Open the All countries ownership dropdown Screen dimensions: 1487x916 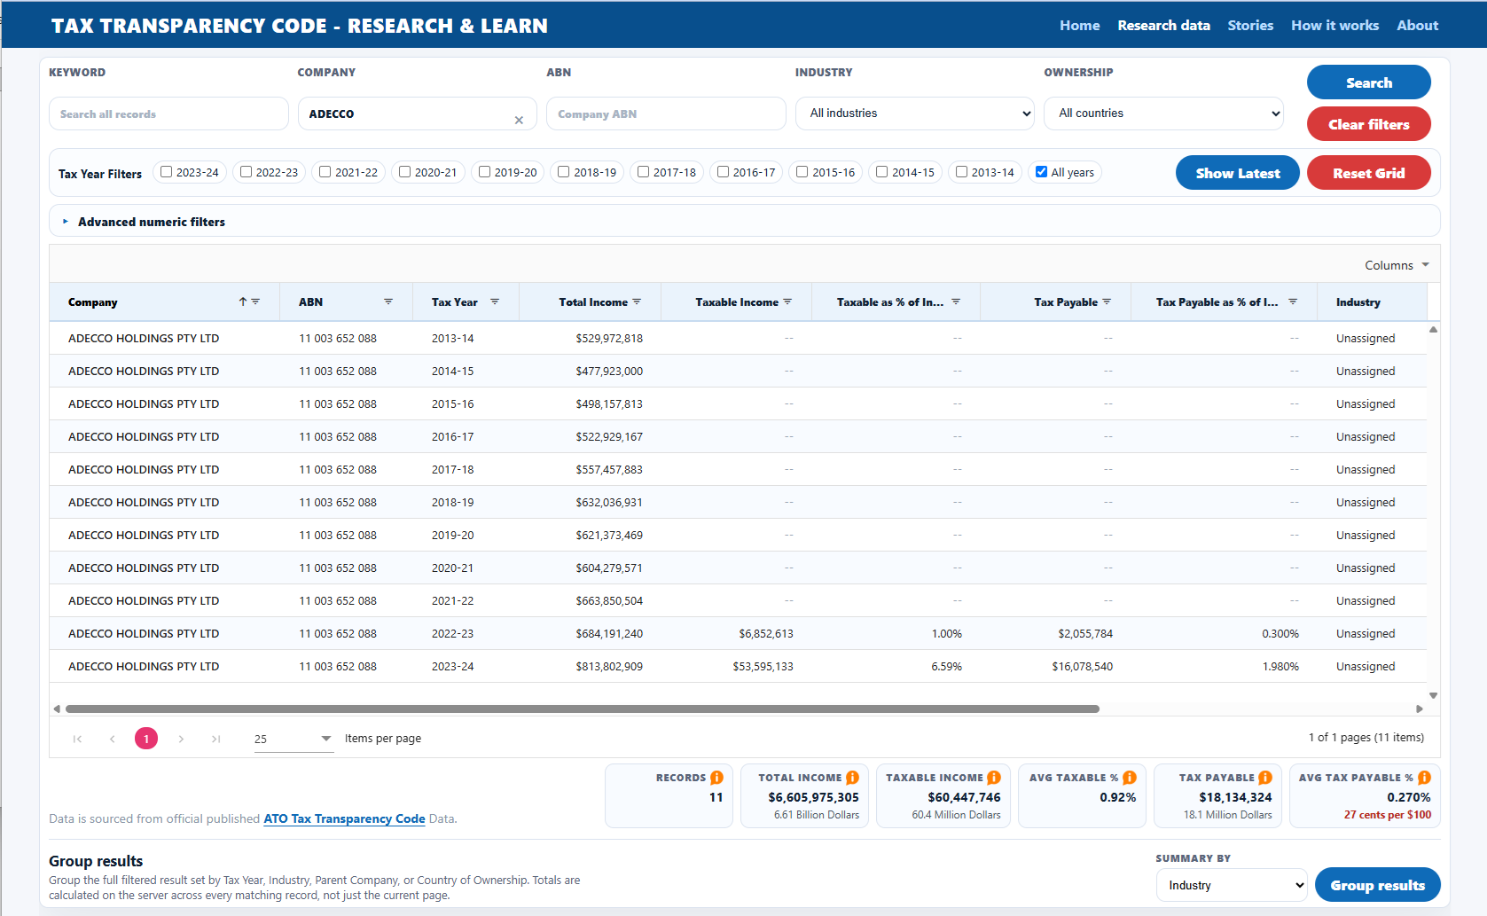(1163, 114)
